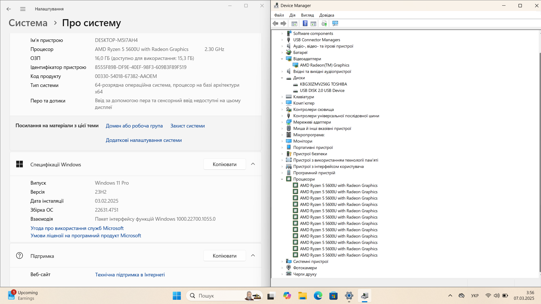Open Файл menu in Device Manager
Image resolution: width=541 pixels, height=304 pixels.
(279, 15)
